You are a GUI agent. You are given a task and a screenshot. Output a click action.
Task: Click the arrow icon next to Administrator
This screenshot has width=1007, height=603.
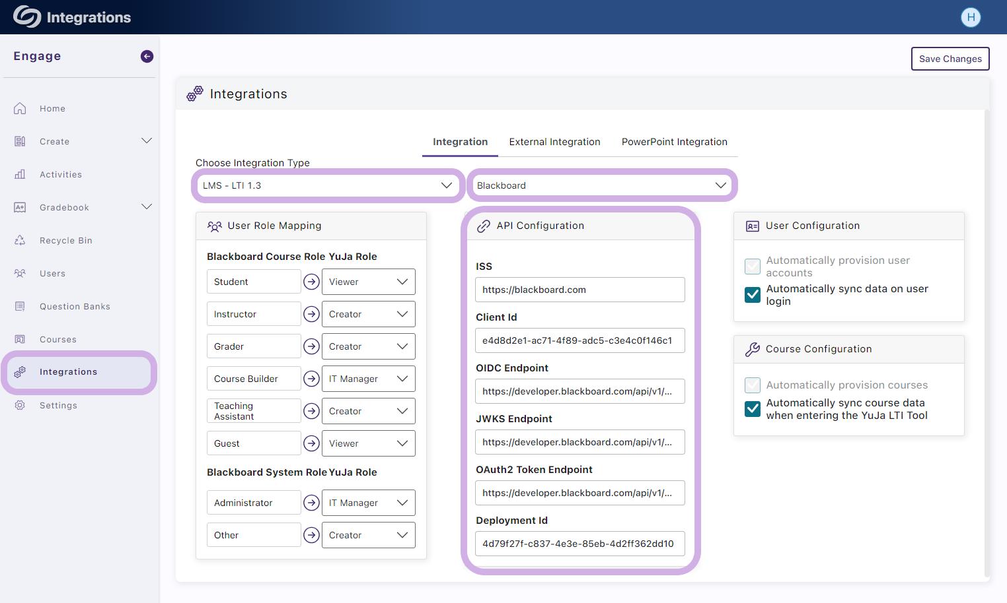[x=311, y=503]
